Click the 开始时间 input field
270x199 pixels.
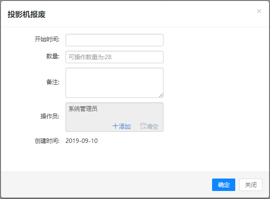114,40
